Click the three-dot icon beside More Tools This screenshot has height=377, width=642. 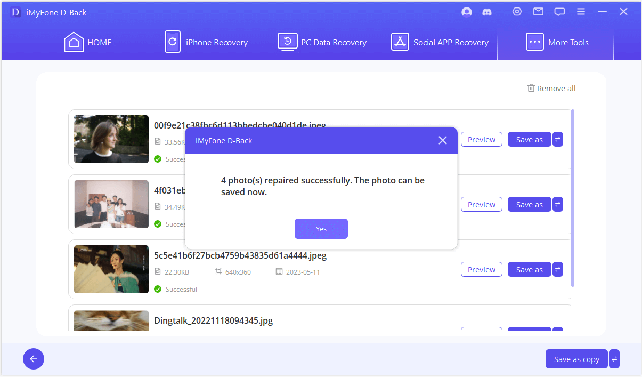coord(534,42)
